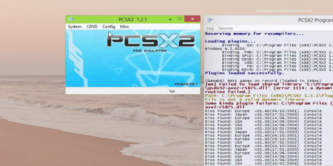Click the 'Path: C:\Program Files (x86)' log line

(x=269, y=96)
